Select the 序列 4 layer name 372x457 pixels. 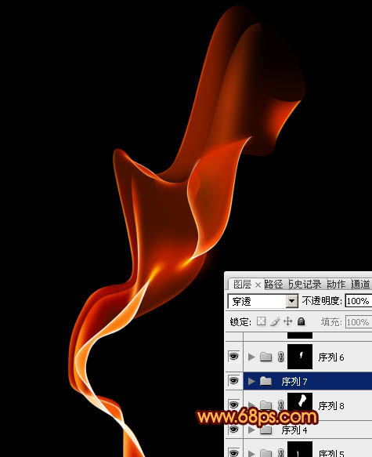294,430
